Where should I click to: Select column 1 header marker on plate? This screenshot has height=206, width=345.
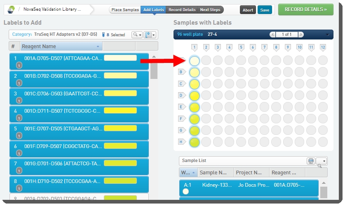pyautogui.click(x=195, y=48)
